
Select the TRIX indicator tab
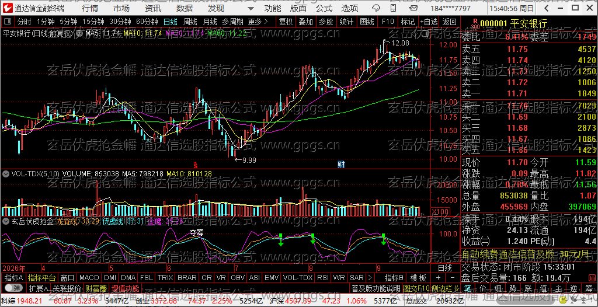click(165, 278)
